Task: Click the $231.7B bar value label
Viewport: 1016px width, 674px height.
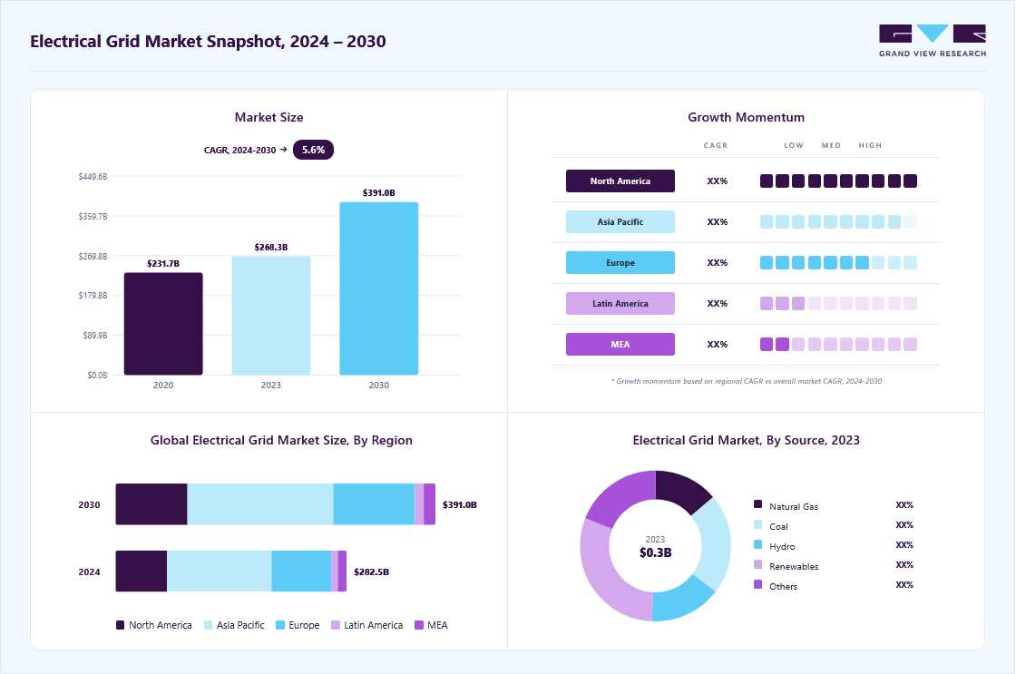Action: [163, 264]
